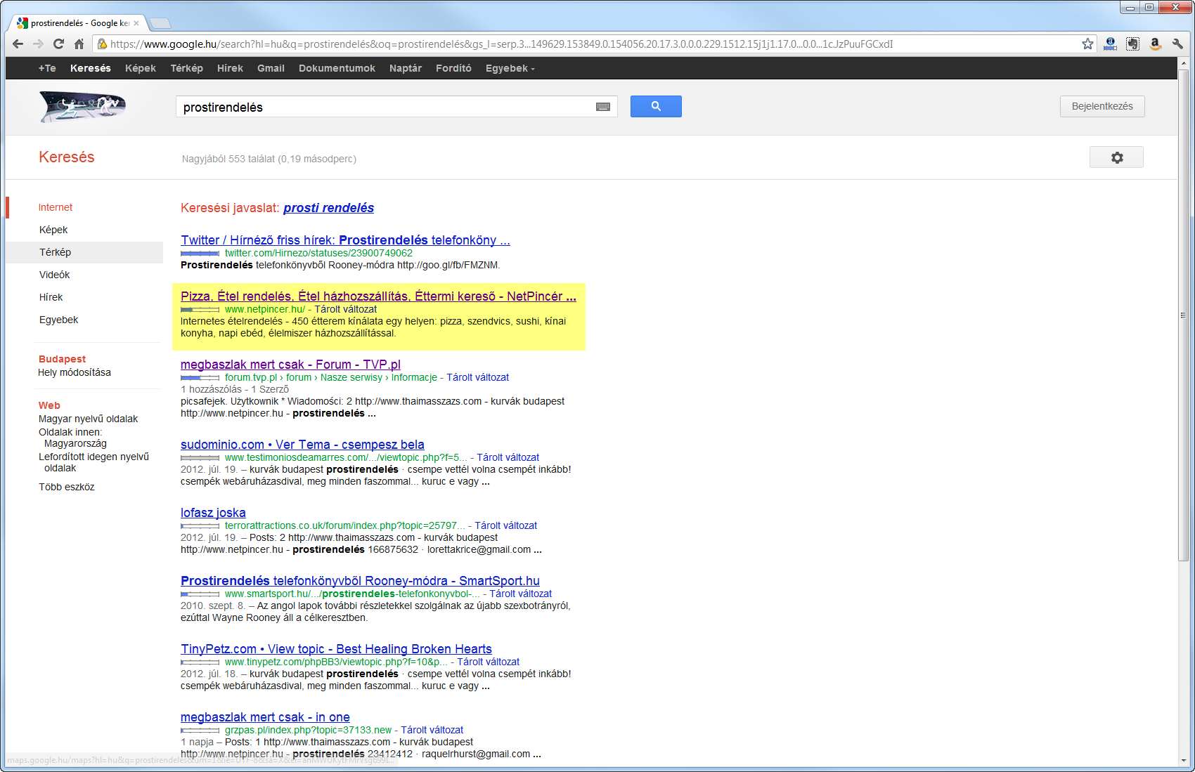Open Dokumentumok in the top bar
The image size is (1195, 772).
click(337, 68)
